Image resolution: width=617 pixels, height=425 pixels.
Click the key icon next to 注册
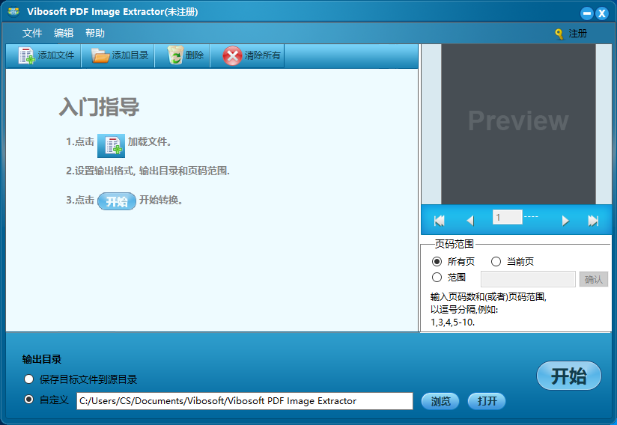(x=559, y=34)
